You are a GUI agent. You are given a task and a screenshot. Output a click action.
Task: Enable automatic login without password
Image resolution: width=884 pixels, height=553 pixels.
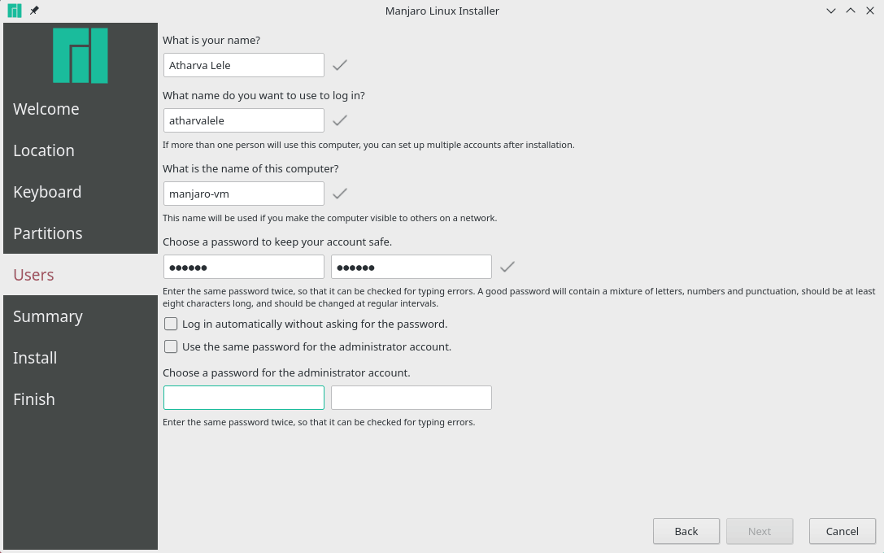(x=171, y=324)
